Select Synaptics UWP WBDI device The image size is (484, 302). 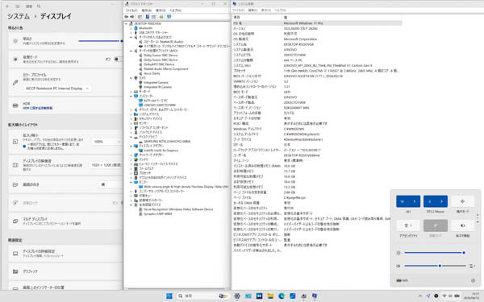coord(158,213)
